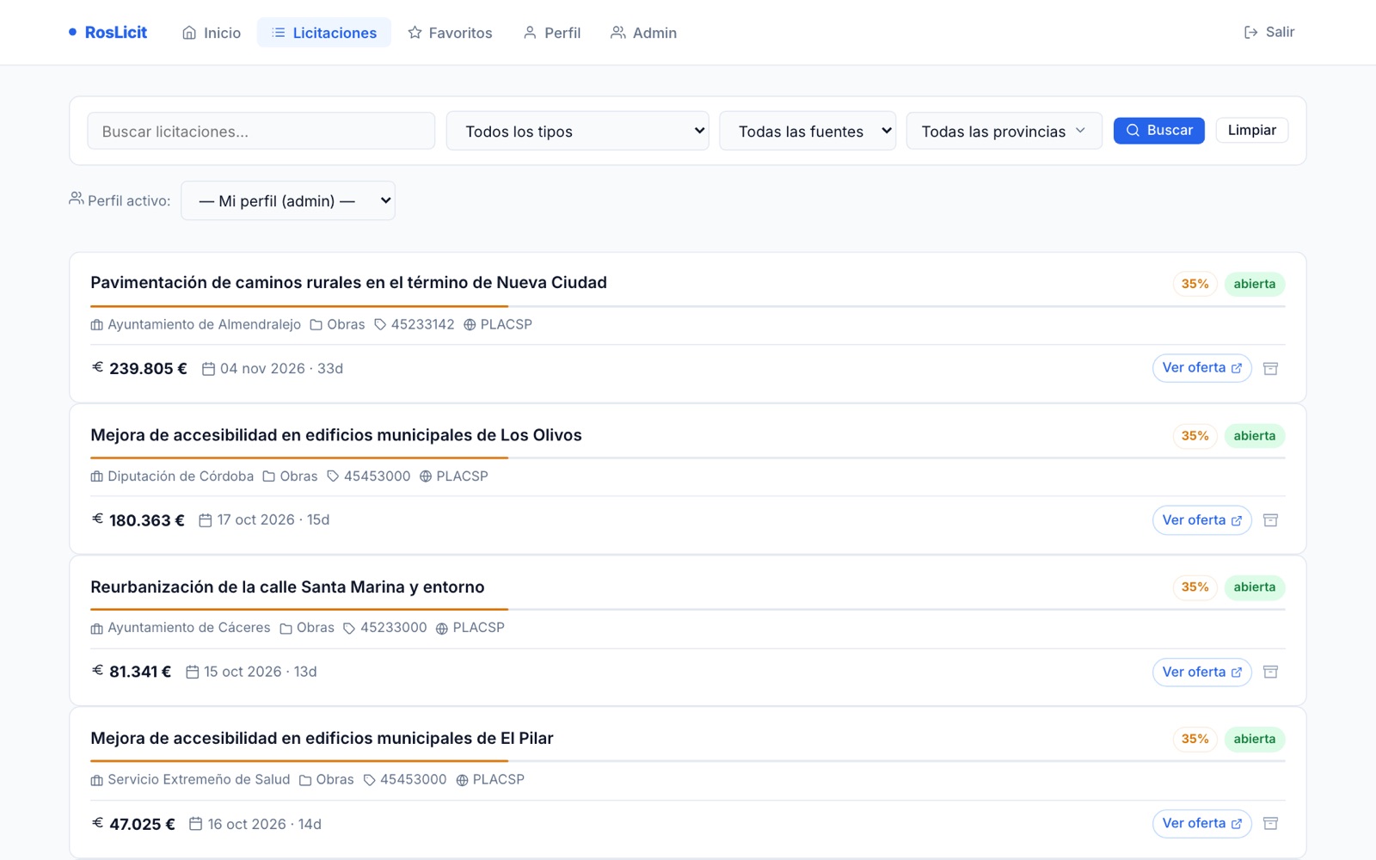Image resolution: width=1376 pixels, height=860 pixels.
Task: Open Ver oferta for Pavimentación de caminos rurales
Action: 1201,368
